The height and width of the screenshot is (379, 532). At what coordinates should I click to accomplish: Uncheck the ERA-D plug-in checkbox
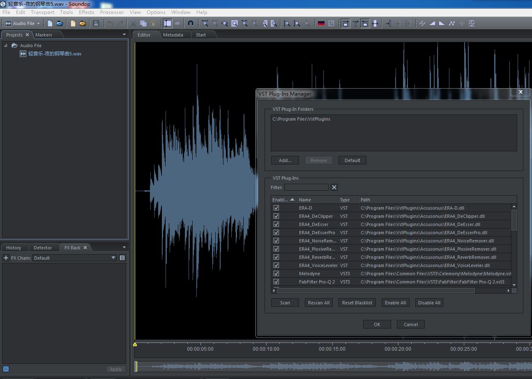point(276,208)
